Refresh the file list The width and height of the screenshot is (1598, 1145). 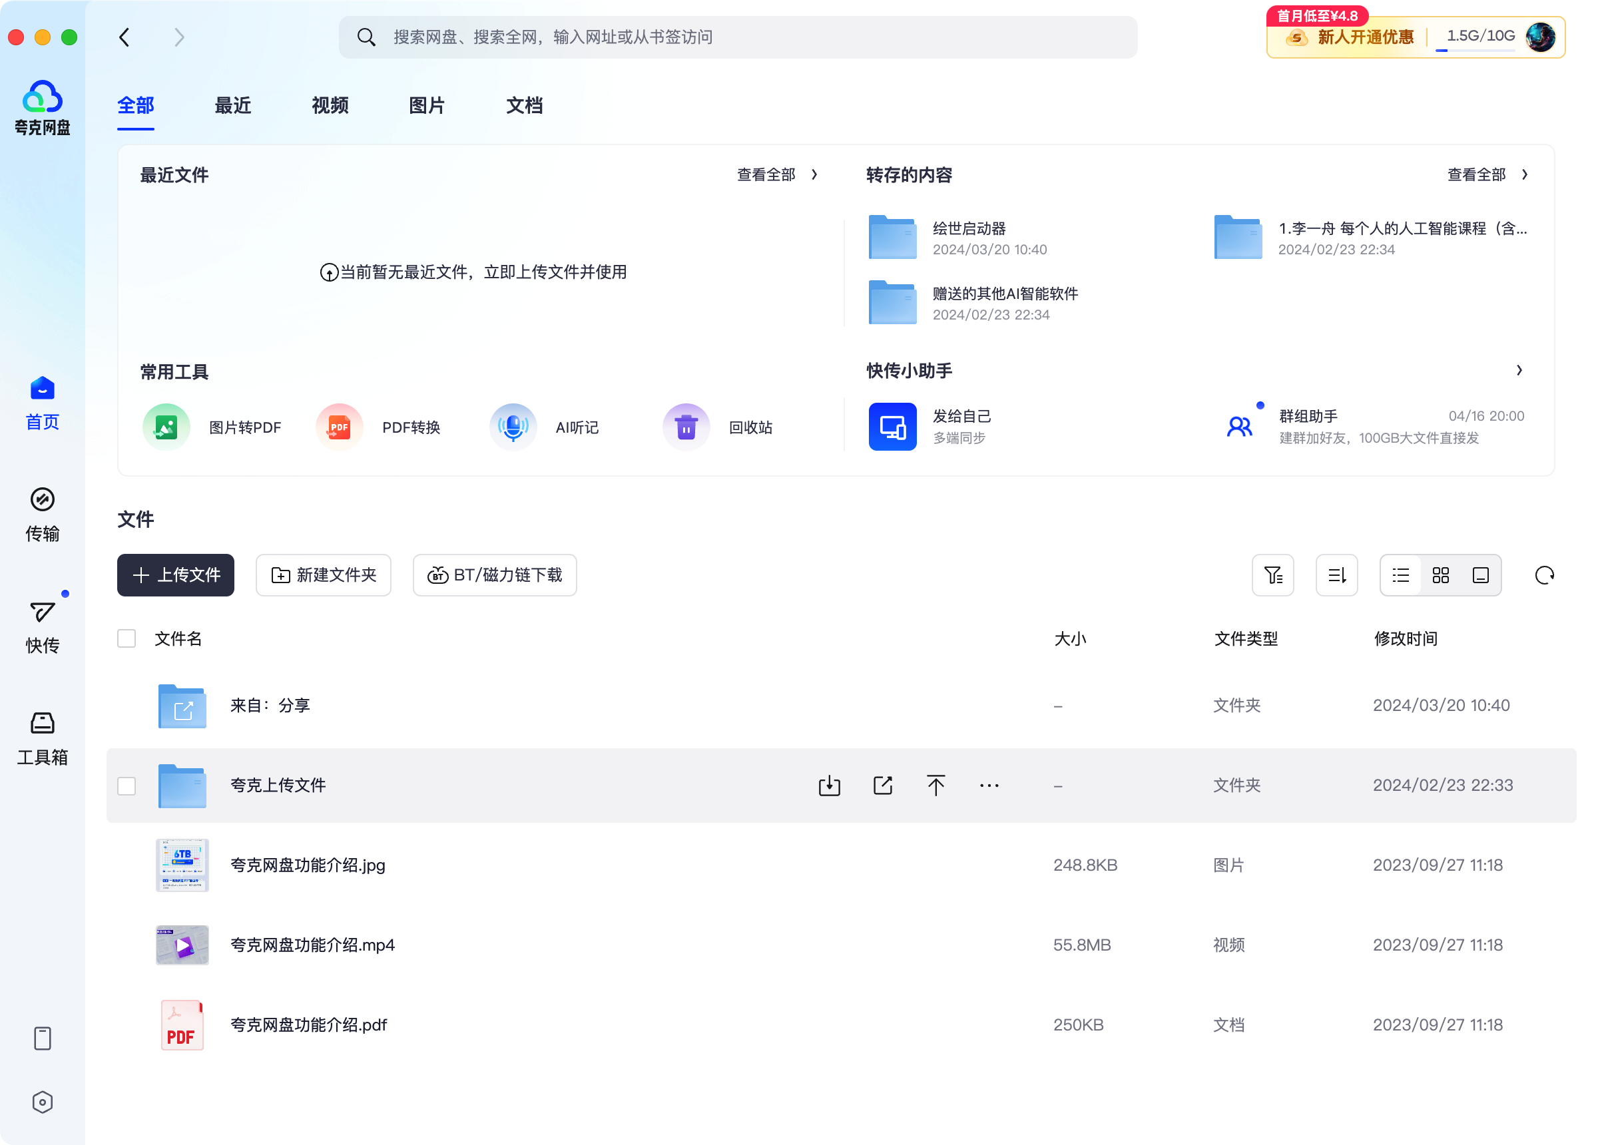[x=1545, y=575]
